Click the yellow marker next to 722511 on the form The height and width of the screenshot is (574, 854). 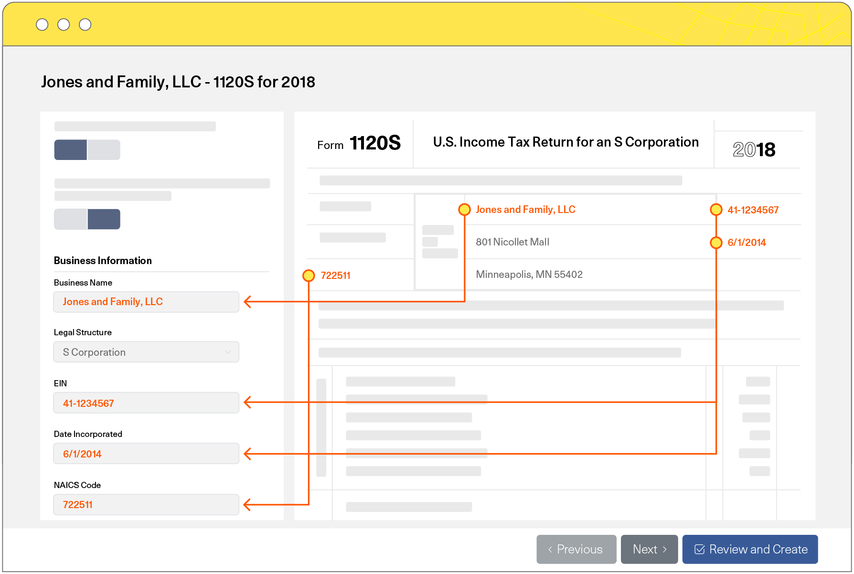pos(309,276)
